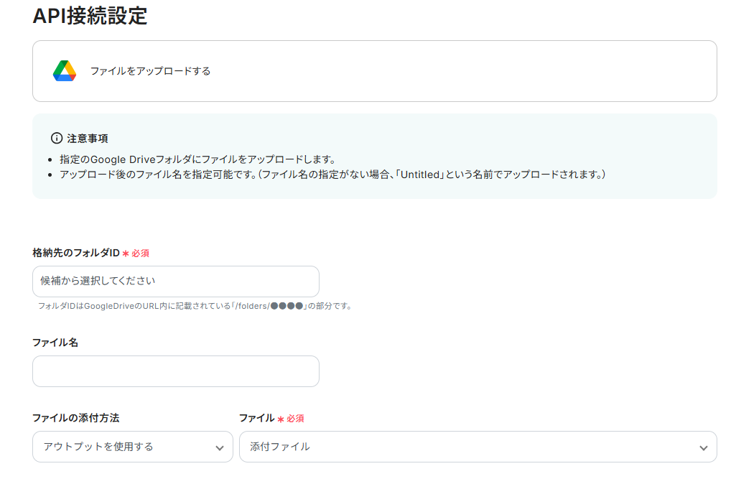This screenshot has height=479, width=736.
Task: Click the ファイル名 field label
Action: [55, 343]
